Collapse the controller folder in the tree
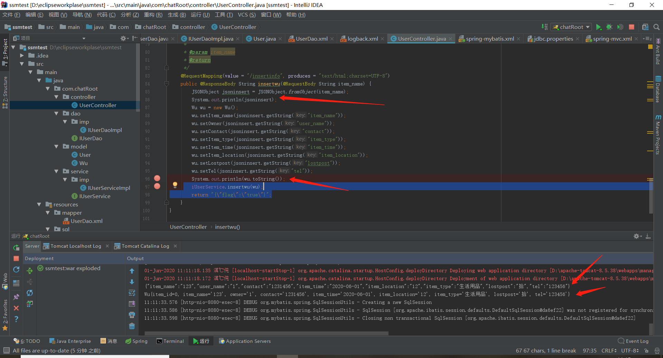Screen dimensions: 663x358 point(56,97)
